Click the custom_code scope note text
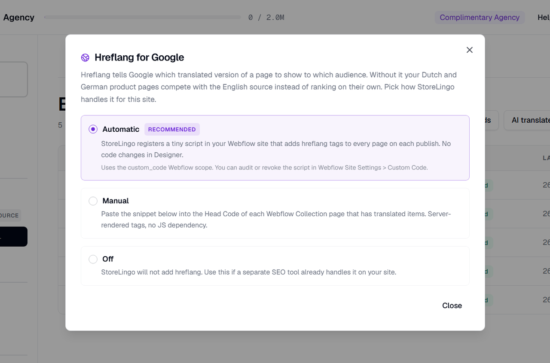550x363 pixels. point(264,167)
